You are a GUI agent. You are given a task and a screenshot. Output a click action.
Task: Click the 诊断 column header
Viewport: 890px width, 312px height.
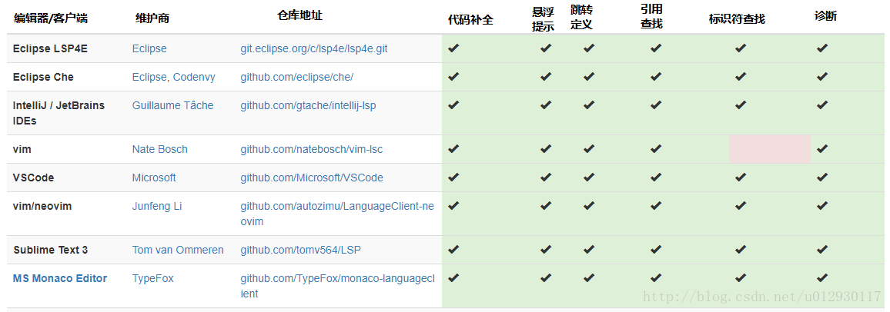click(x=826, y=16)
